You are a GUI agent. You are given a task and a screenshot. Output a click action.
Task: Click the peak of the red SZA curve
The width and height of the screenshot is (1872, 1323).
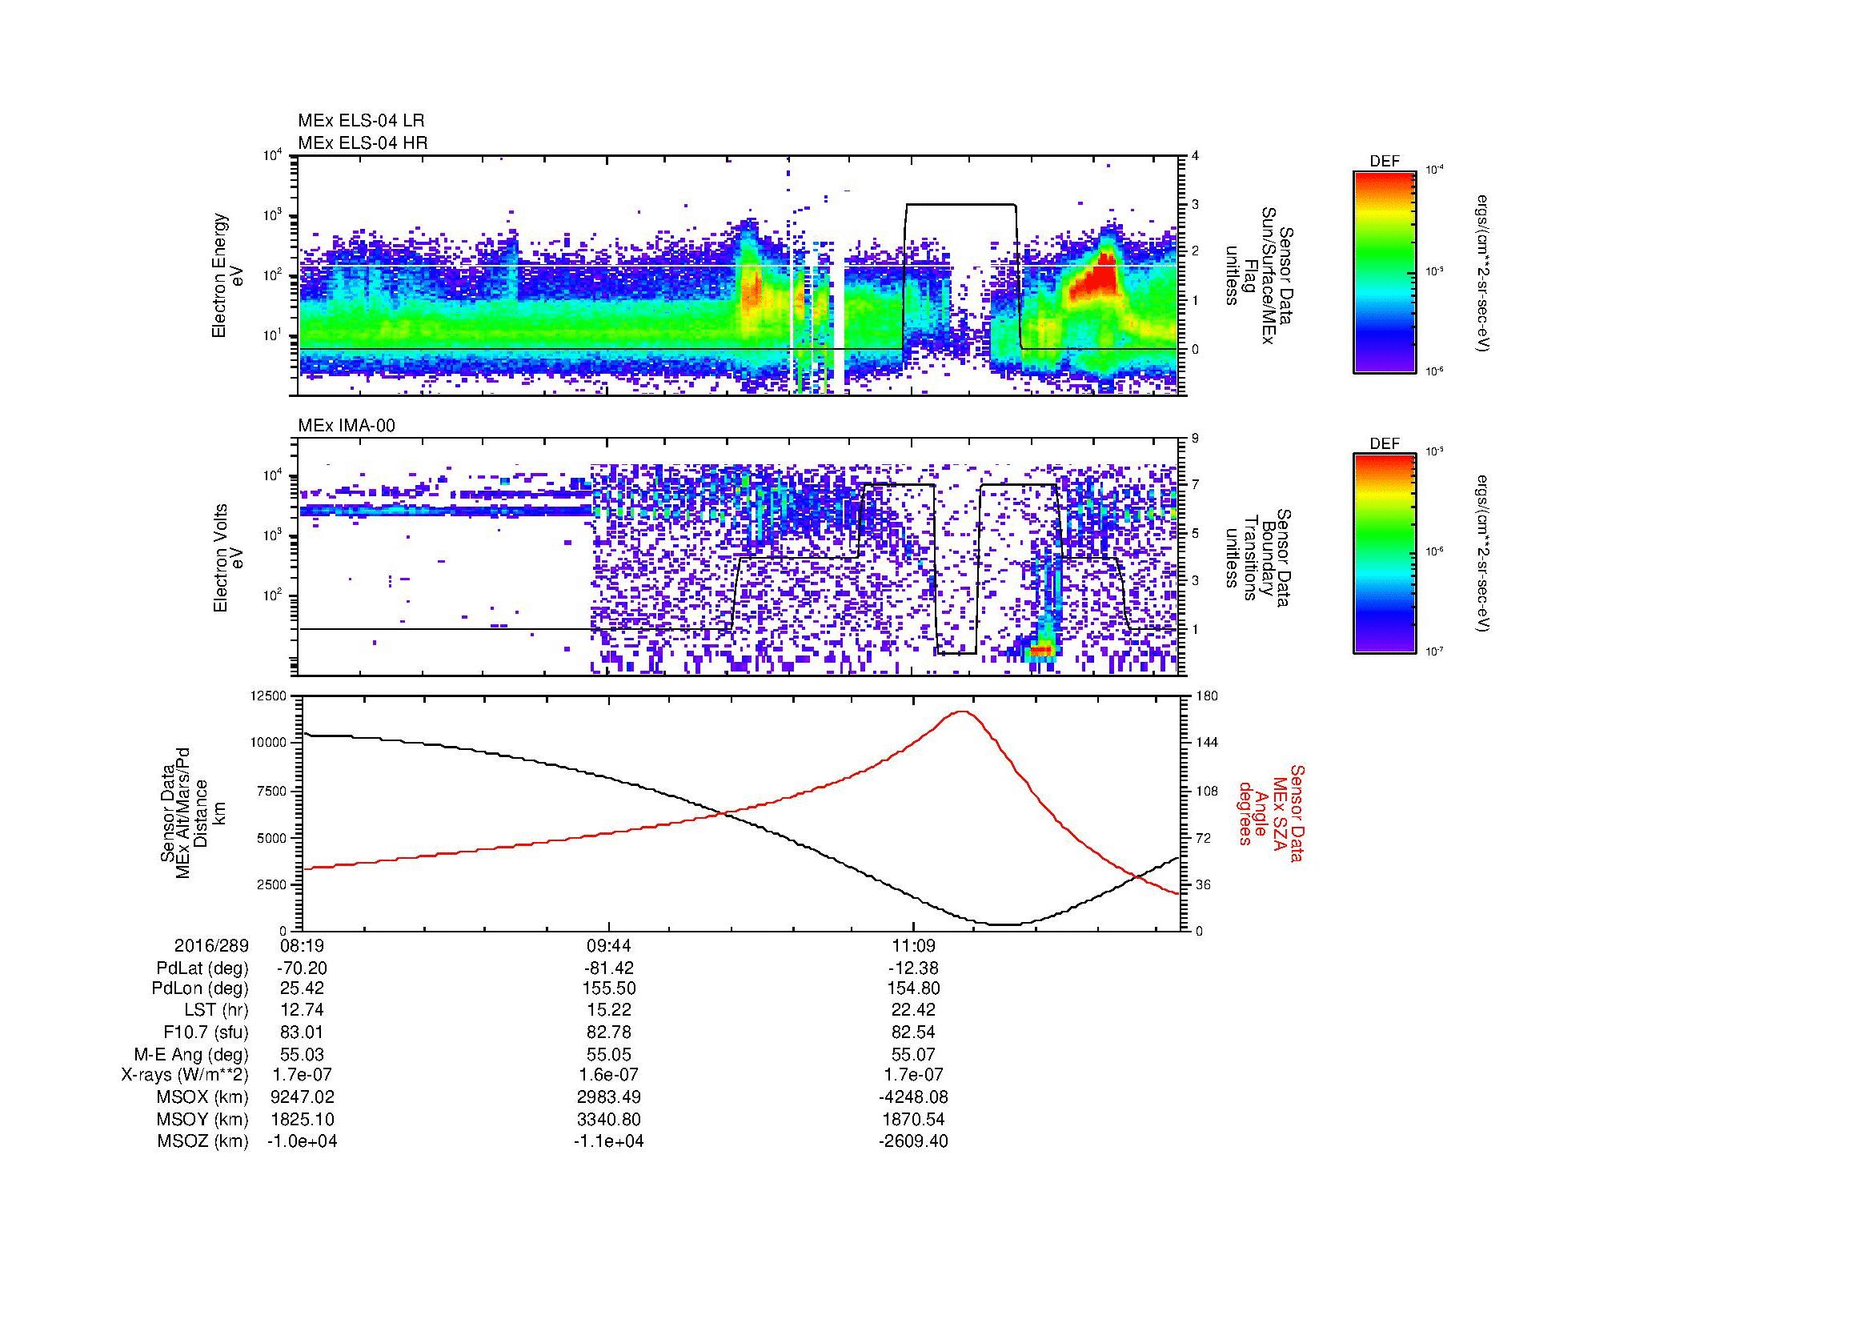coord(964,712)
